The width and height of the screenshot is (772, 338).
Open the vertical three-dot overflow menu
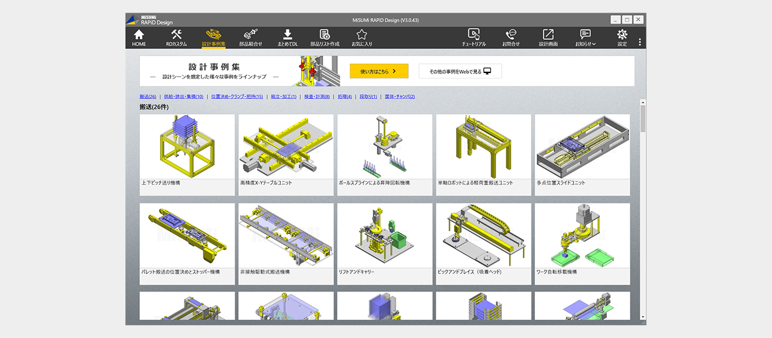pyautogui.click(x=640, y=42)
